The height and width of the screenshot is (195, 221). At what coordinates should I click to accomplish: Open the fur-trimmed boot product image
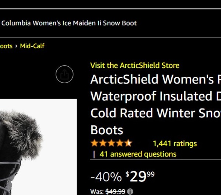pos(37,147)
